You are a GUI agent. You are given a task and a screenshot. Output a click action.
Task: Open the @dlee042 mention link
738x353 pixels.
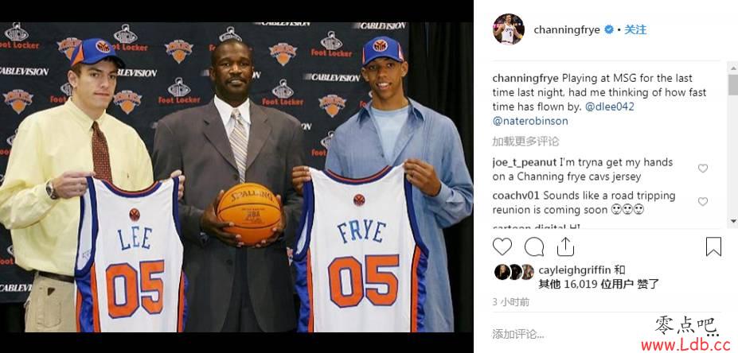tap(610, 107)
